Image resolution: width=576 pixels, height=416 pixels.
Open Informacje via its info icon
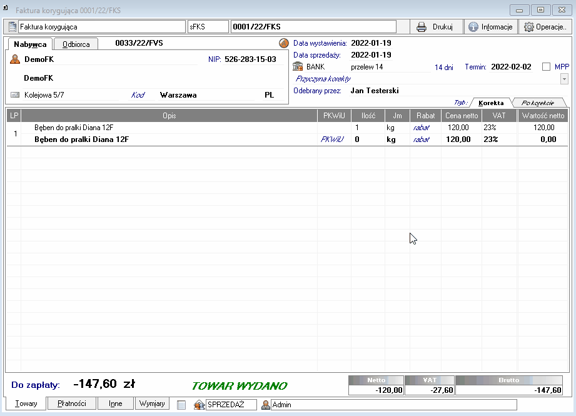coord(473,27)
